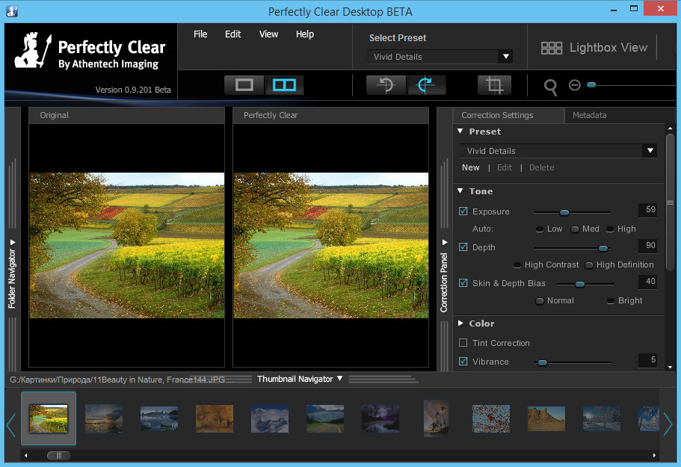Click New preset link
Image resolution: width=681 pixels, height=467 pixels.
(x=471, y=167)
